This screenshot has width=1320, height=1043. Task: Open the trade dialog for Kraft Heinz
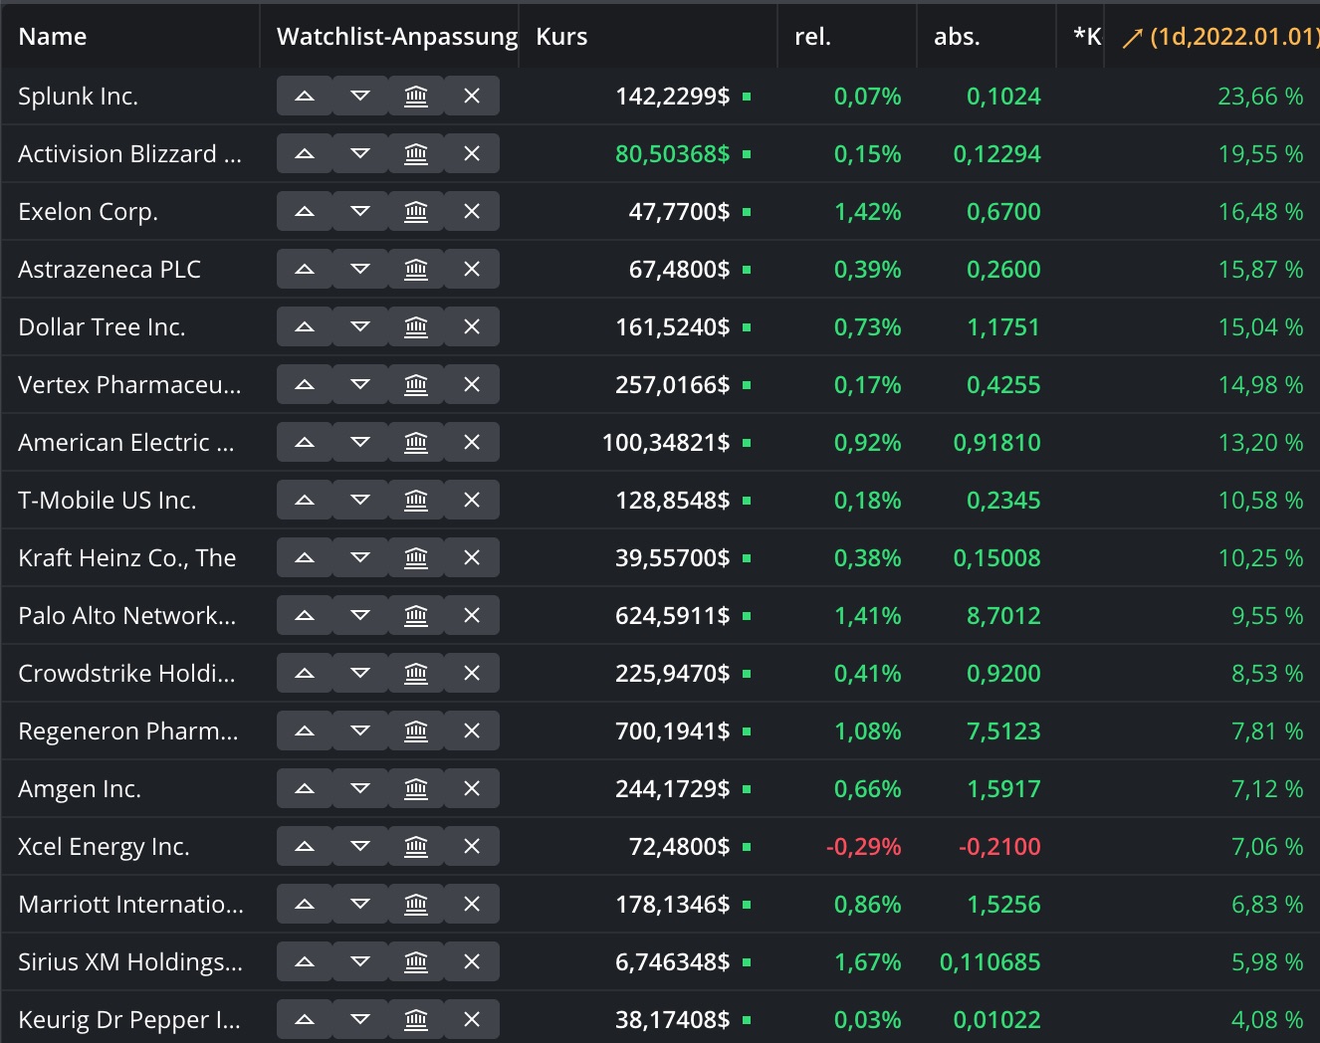(415, 557)
